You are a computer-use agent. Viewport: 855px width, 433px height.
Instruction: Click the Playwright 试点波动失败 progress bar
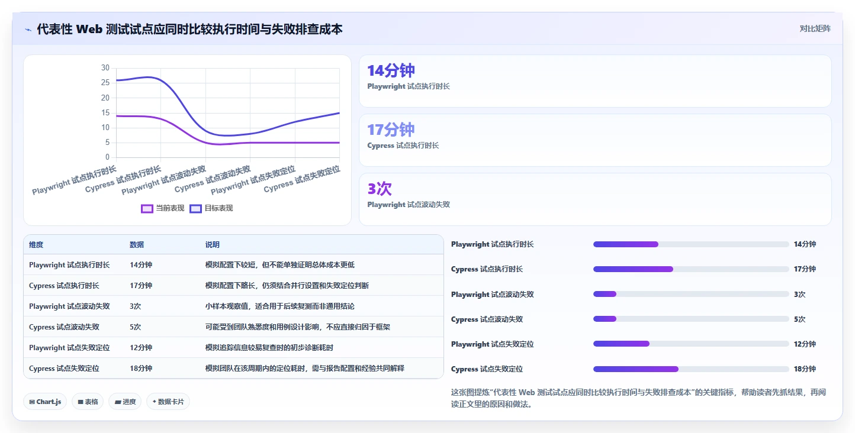[x=691, y=294]
